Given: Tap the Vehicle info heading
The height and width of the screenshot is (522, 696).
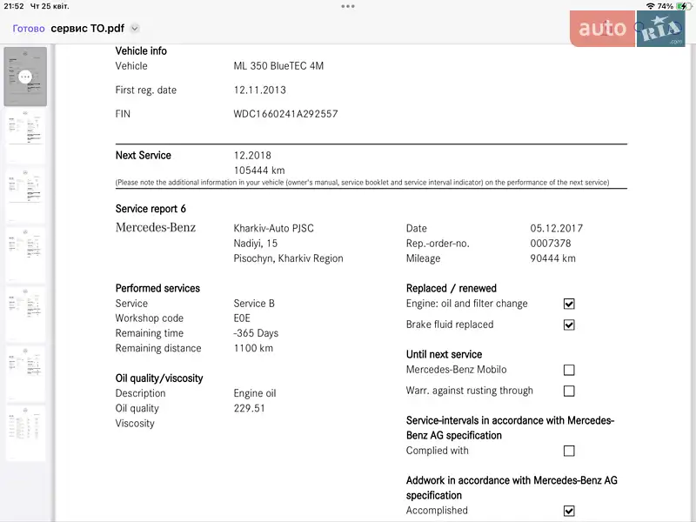Looking at the screenshot, I should [141, 51].
